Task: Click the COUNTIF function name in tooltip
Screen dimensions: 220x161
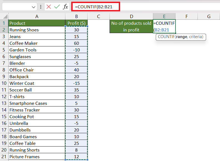Action: click(x=166, y=37)
